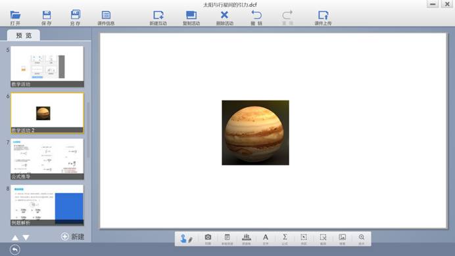Duplicate the activity with 复制活动
Screen dimensions: 455x256
click(x=191, y=18)
